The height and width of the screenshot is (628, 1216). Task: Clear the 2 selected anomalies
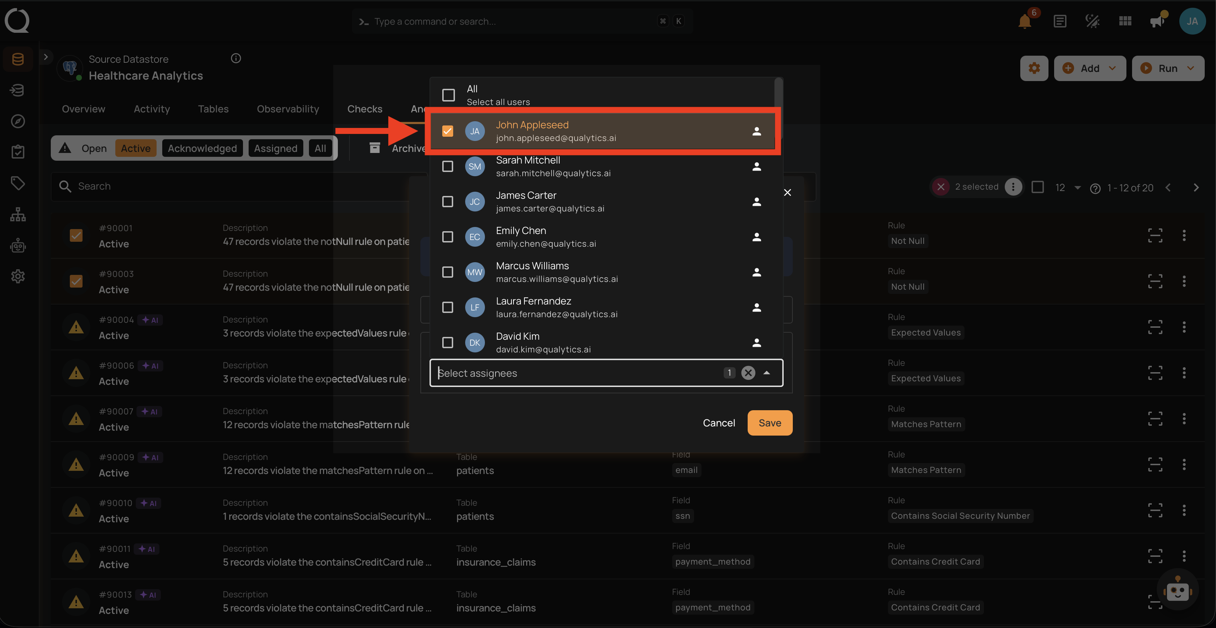(x=940, y=187)
